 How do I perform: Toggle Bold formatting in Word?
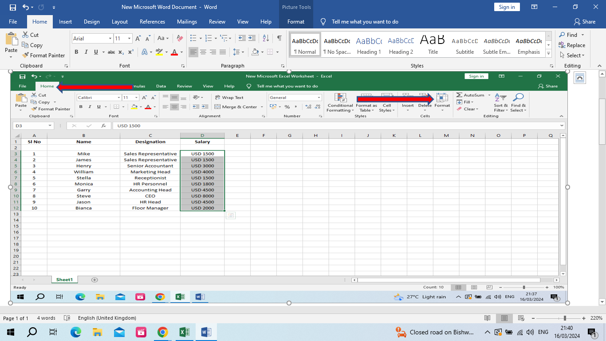76,52
